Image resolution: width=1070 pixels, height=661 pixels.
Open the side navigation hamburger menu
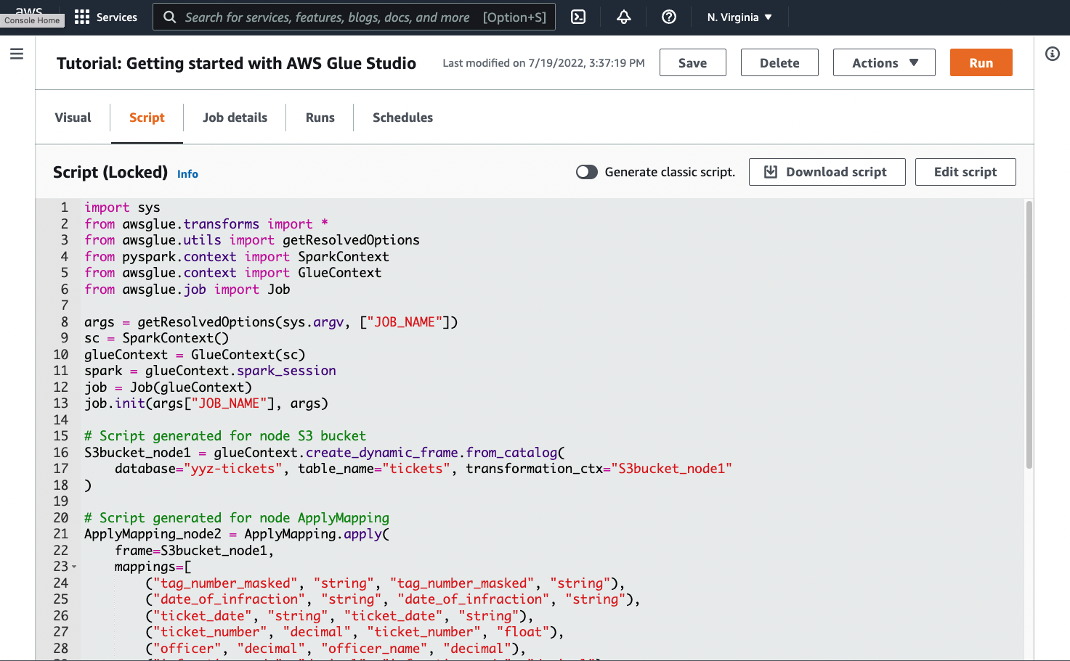[x=16, y=53]
